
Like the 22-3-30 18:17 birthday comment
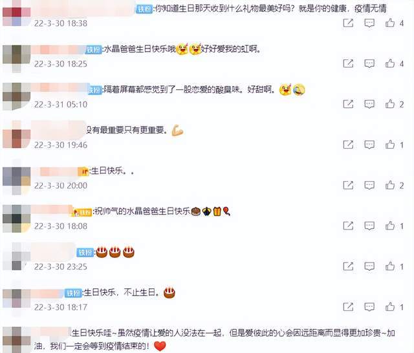pyautogui.click(x=389, y=307)
